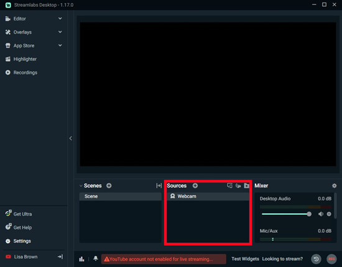Expand the App Store chevron
The width and height of the screenshot is (342, 267).
[60, 45]
